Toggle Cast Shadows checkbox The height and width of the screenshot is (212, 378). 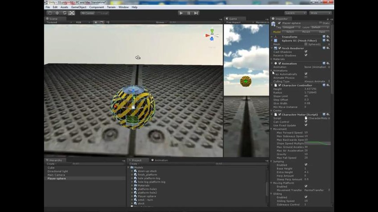point(306,52)
